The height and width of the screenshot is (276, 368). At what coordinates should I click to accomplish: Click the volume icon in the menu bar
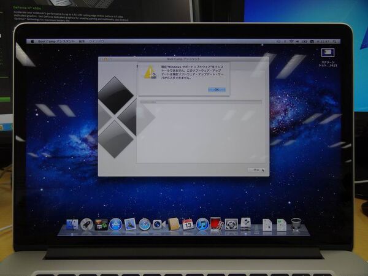tap(297, 42)
